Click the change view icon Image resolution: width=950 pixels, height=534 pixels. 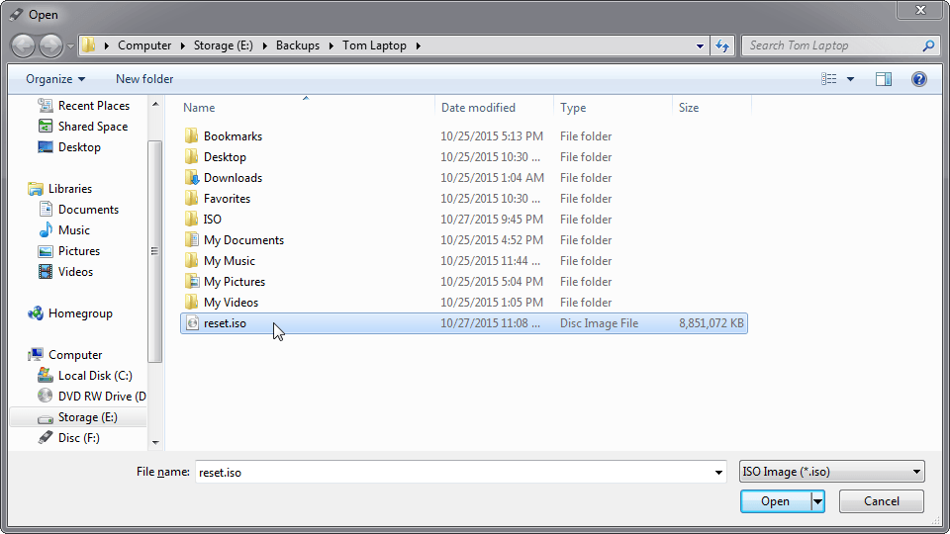(829, 79)
